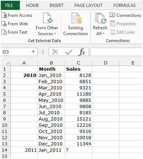Click the From Access label
The height and width of the screenshot is (159, 143).
[20, 15]
